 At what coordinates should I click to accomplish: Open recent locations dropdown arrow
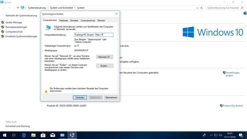[14, 8]
